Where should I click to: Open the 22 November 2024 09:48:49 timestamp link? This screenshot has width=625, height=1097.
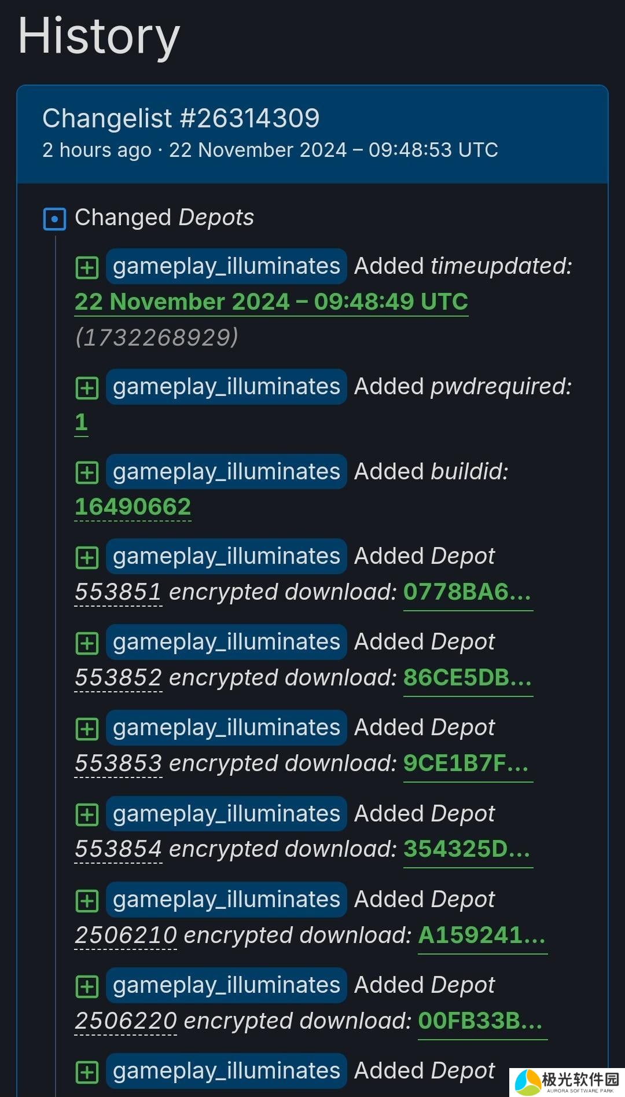(x=271, y=302)
